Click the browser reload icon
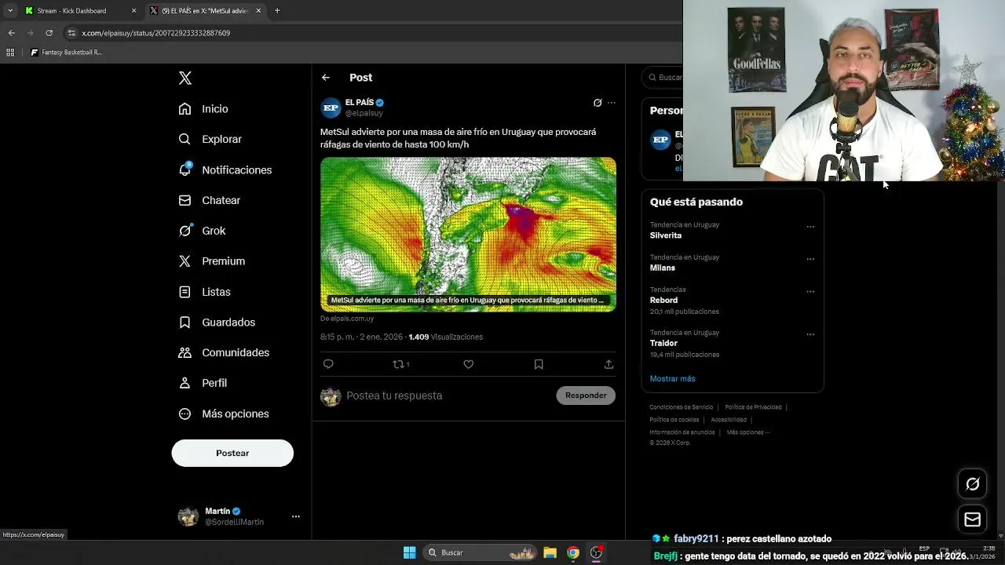Viewport: 1005px width, 565px height. click(49, 33)
